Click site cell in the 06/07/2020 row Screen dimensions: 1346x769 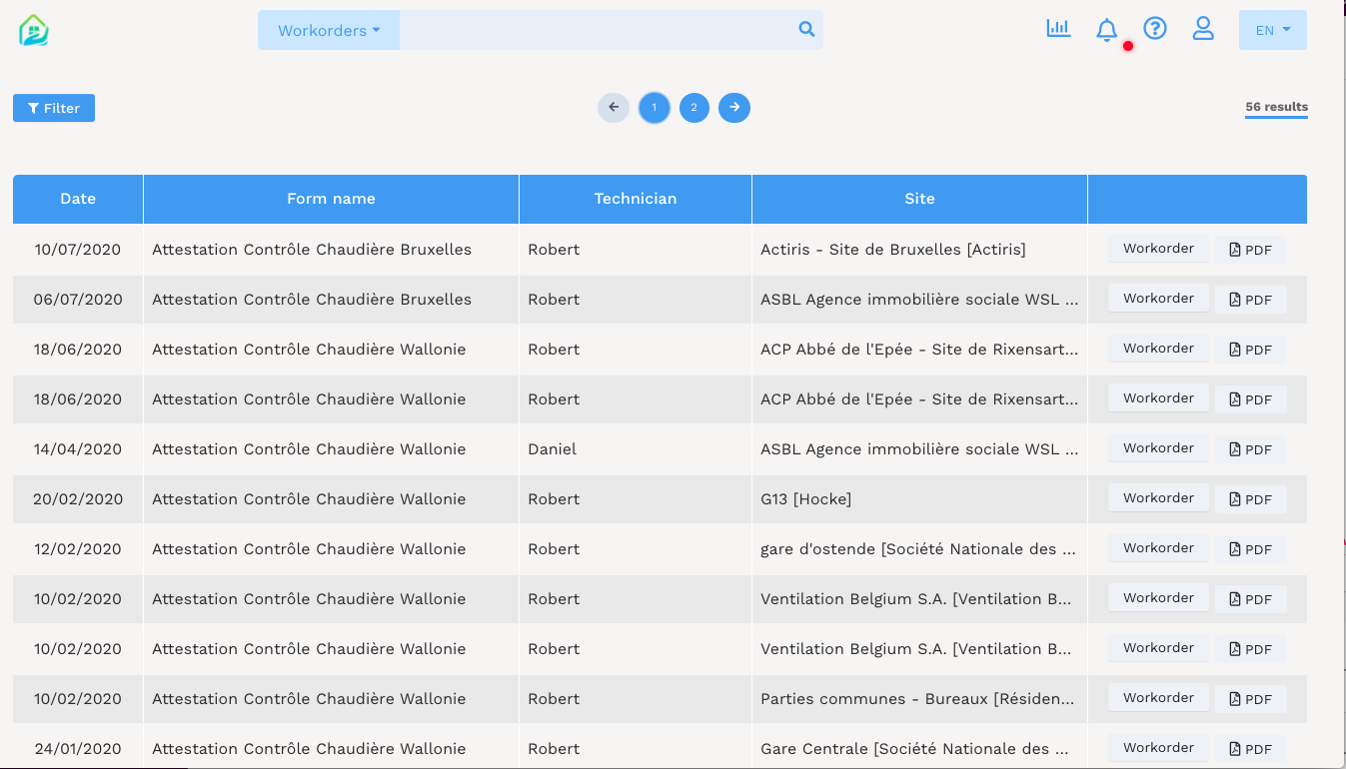(x=919, y=300)
